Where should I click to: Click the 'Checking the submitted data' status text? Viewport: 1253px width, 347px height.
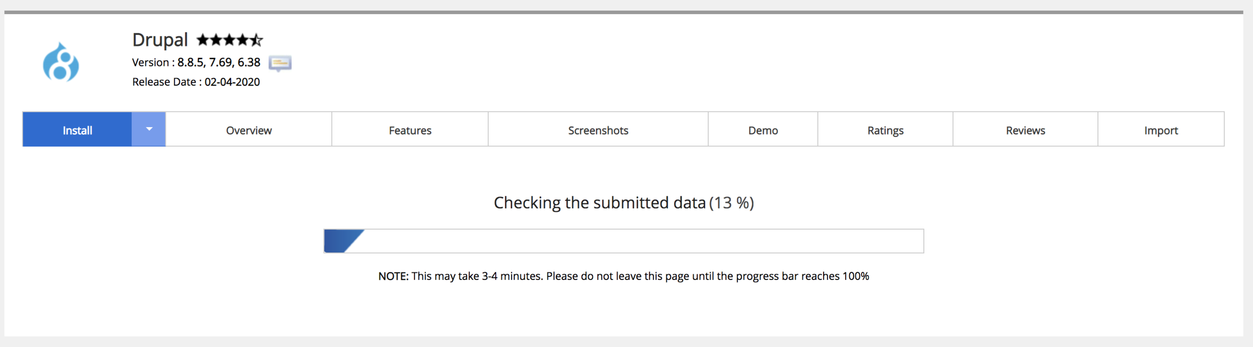(599, 202)
